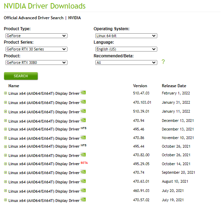This screenshot has width=223, height=205.
Task: Click version number 460.91.03
Action: coord(141,191)
